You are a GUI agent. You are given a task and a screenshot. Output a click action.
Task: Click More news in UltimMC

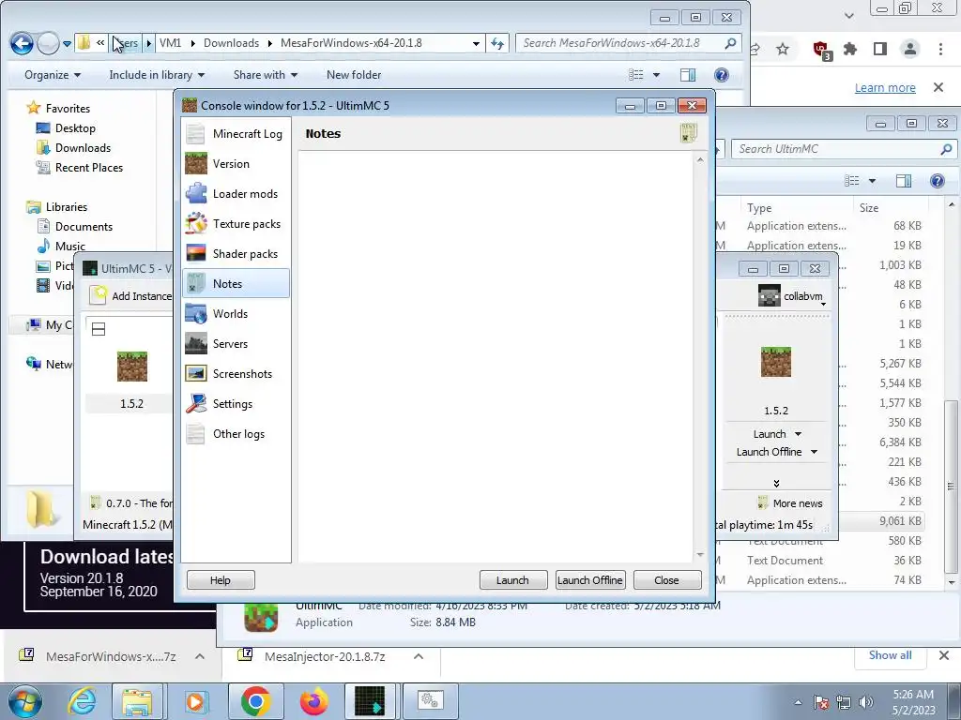(x=790, y=503)
